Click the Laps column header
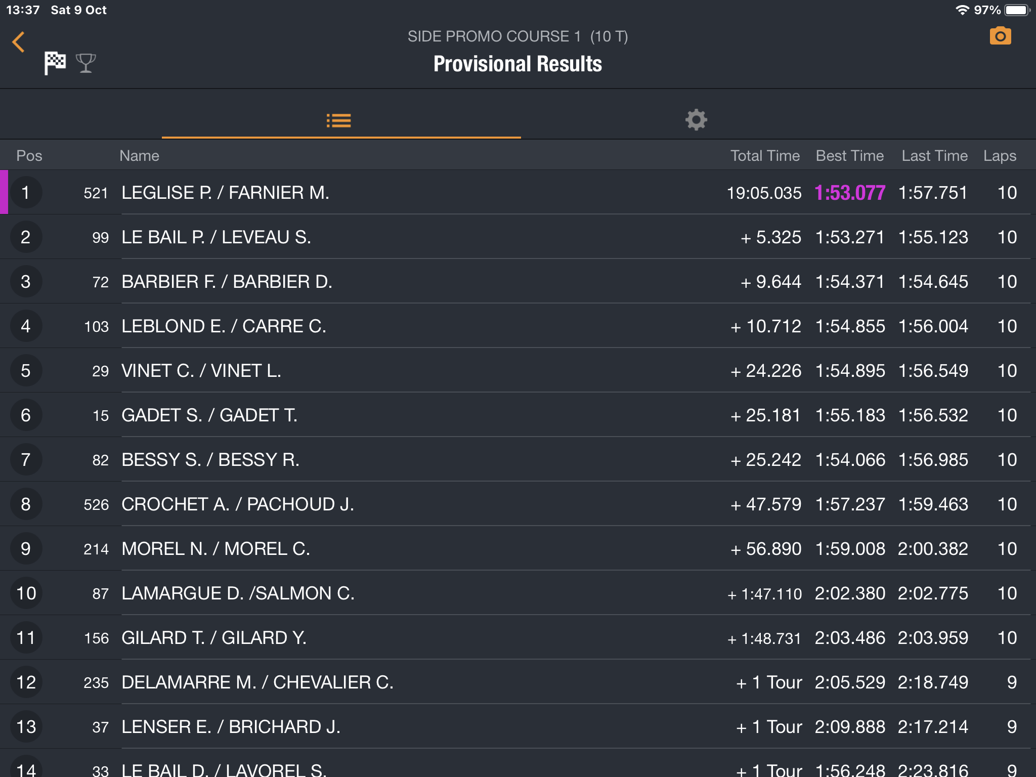 click(x=999, y=156)
